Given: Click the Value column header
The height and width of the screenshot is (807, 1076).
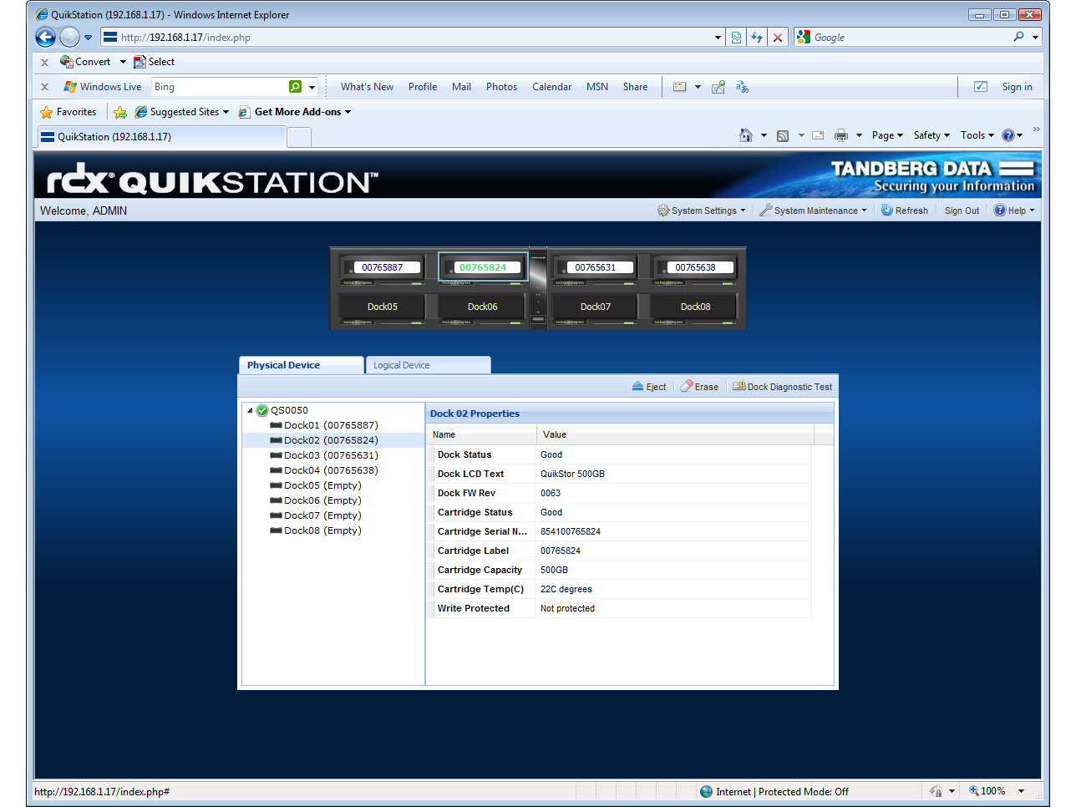Looking at the screenshot, I should 555,434.
